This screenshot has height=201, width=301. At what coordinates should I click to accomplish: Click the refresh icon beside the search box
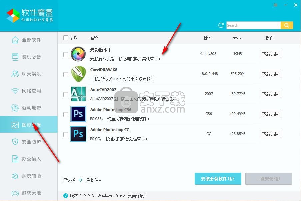[x=221, y=25]
